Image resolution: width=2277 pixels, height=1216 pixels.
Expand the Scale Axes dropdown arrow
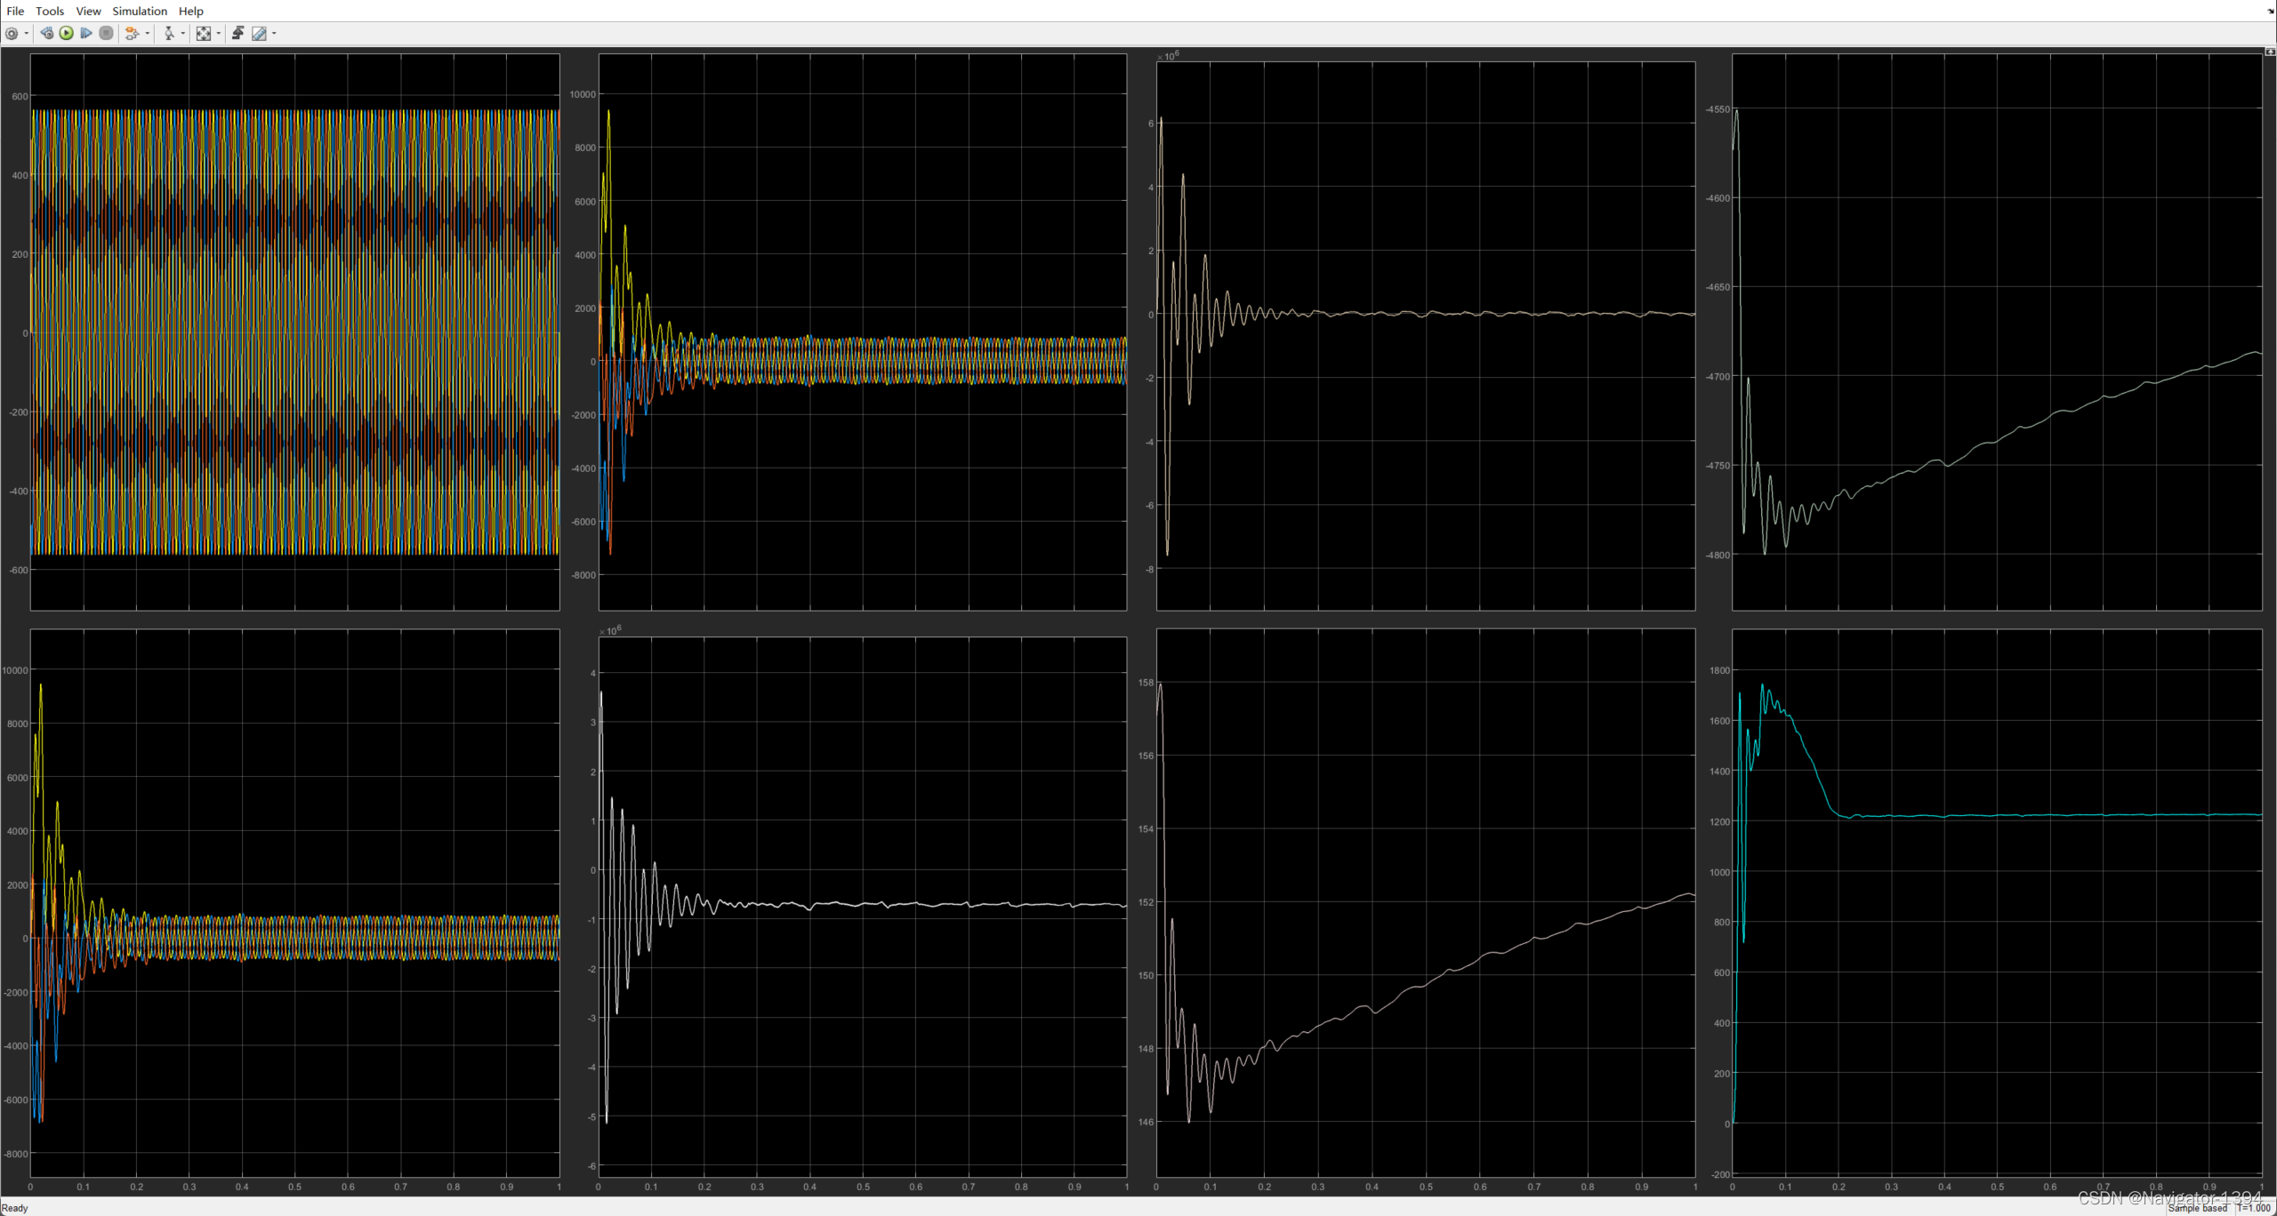coord(219,34)
